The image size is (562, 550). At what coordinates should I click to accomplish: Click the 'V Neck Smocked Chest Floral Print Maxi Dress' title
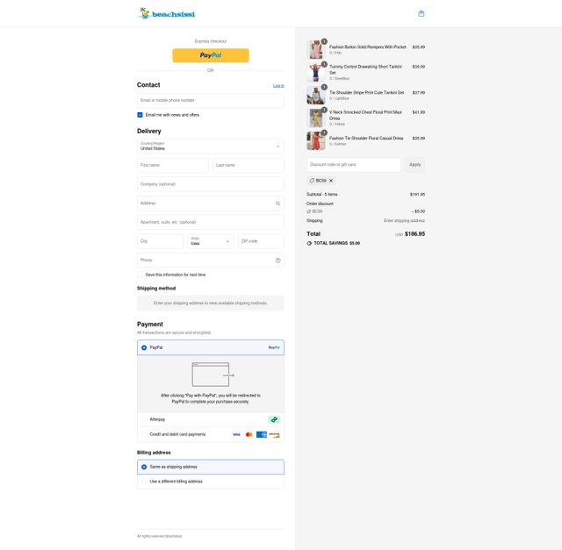pos(365,115)
